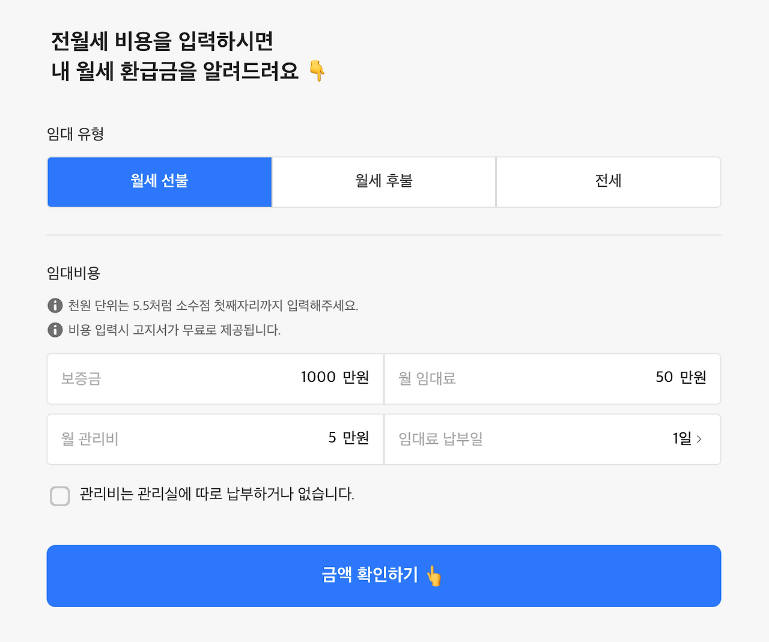
Task: Switch to the 월세 후불 tab
Action: 383,182
